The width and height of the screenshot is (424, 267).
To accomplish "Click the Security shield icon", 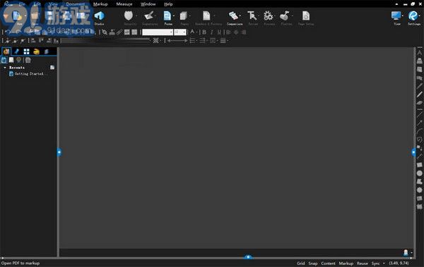I will (x=129, y=16).
